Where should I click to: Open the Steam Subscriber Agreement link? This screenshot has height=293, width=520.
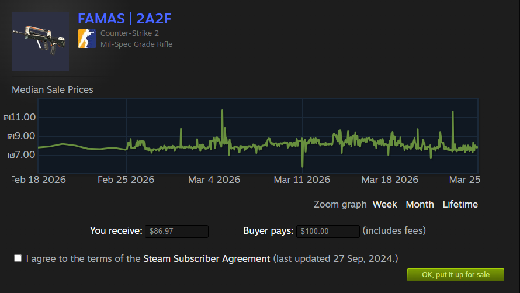pos(206,258)
